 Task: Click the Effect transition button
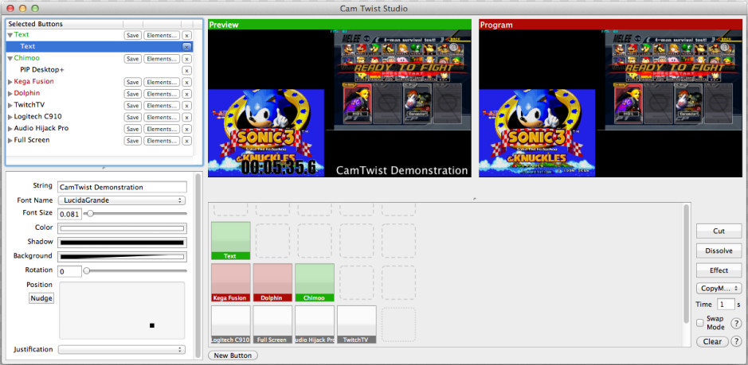[719, 270]
